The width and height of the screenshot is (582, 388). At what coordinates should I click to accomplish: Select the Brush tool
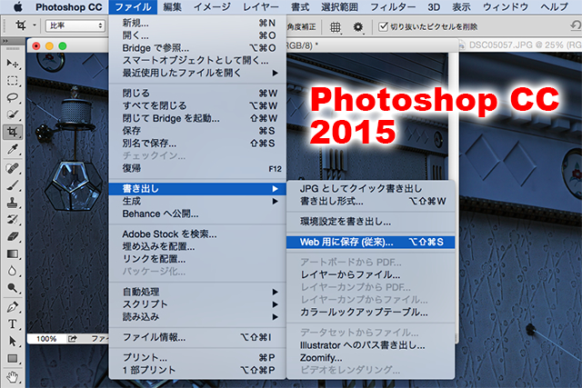[x=14, y=184]
